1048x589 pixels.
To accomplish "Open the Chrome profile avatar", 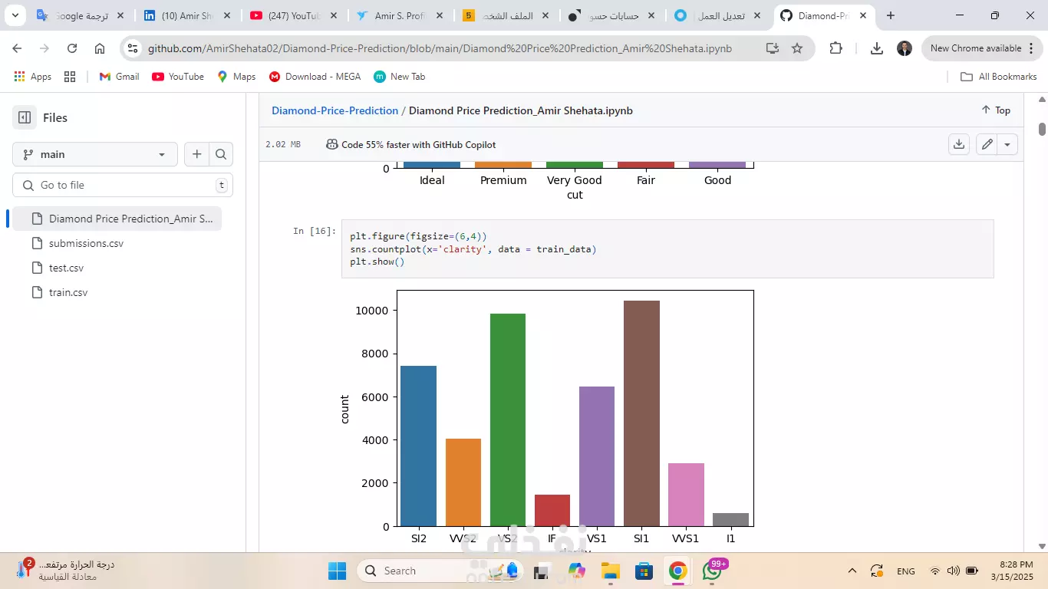I will click(x=905, y=48).
